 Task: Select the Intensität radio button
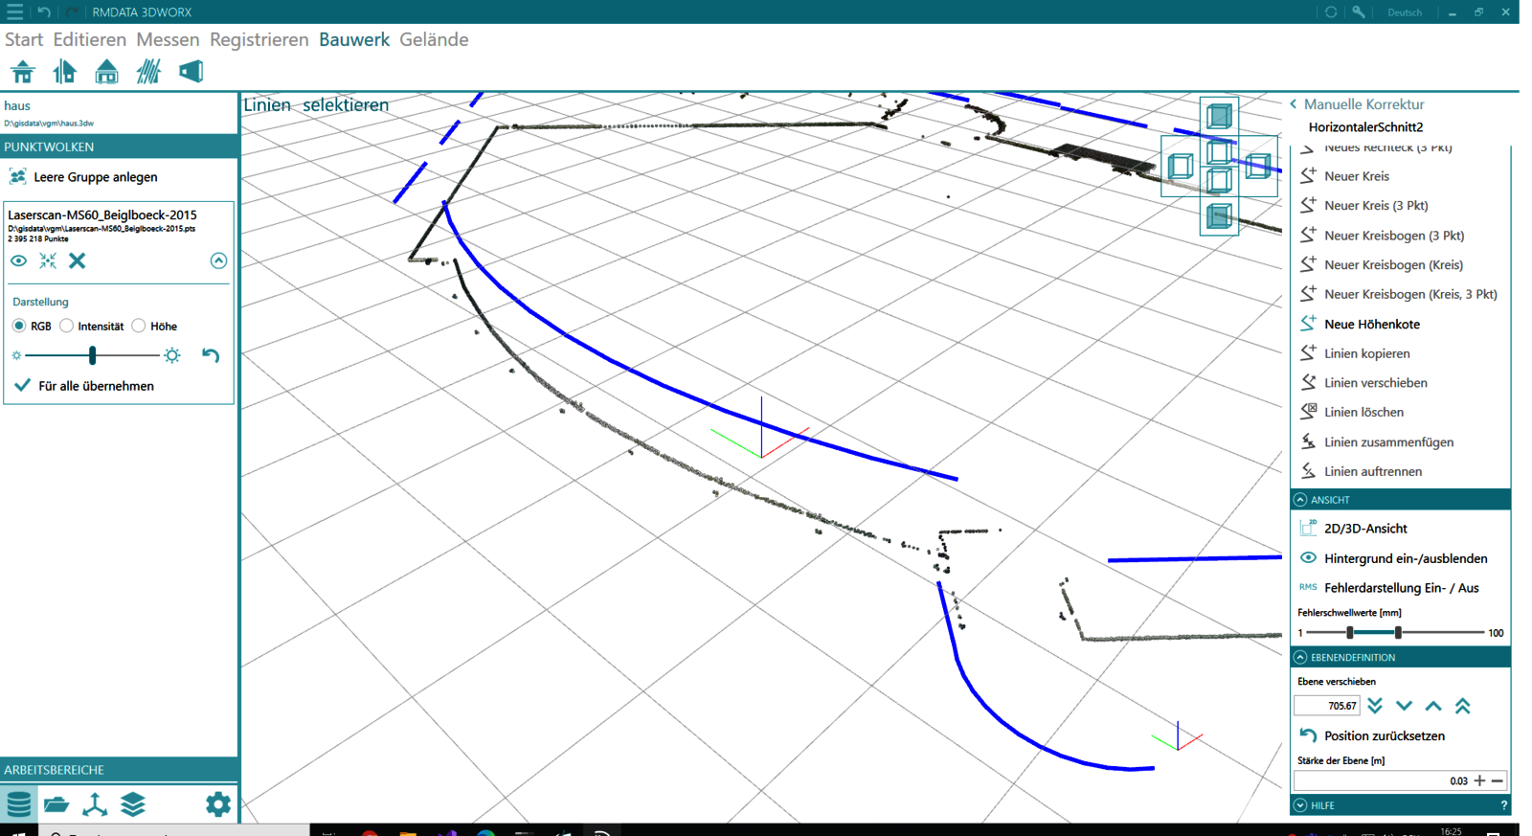click(x=66, y=326)
